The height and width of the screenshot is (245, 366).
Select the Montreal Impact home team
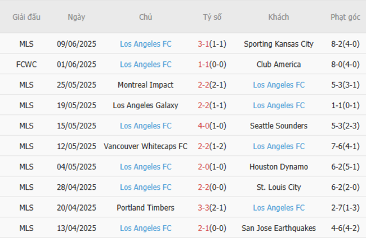point(145,85)
